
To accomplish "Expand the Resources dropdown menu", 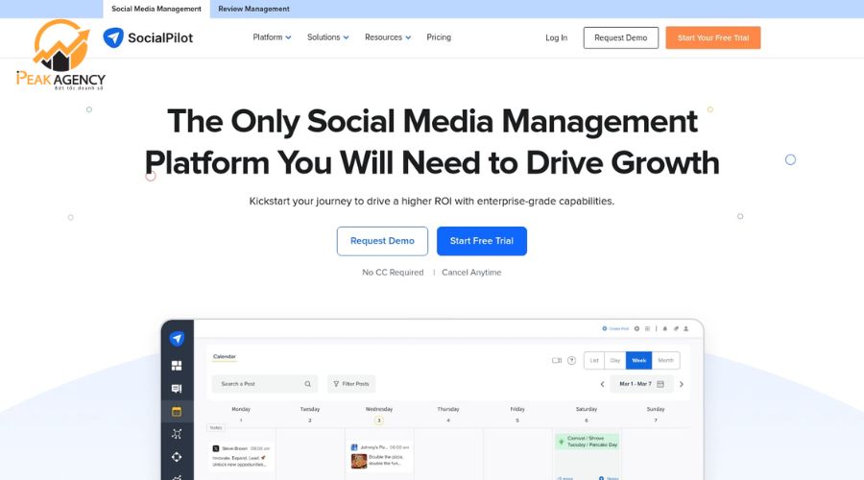I will (x=388, y=37).
